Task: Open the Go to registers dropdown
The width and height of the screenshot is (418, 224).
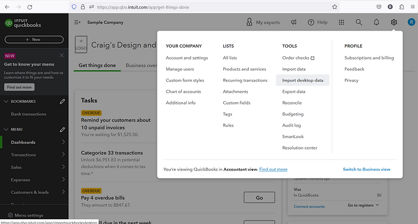Action: [x=363, y=205]
